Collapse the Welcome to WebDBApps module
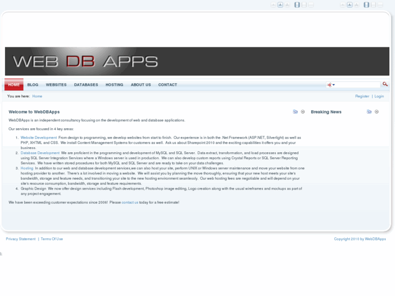Image resolution: width=395 pixels, height=296 pixels. [303, 111]
